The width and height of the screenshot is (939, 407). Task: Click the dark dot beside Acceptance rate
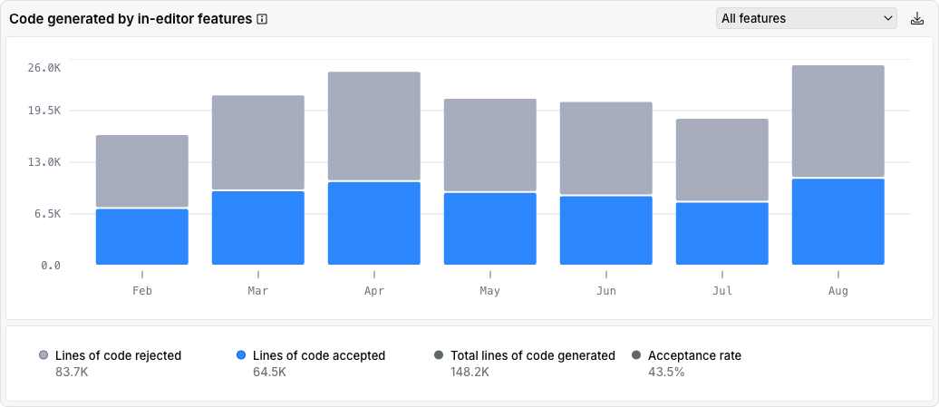click(636, 355)
